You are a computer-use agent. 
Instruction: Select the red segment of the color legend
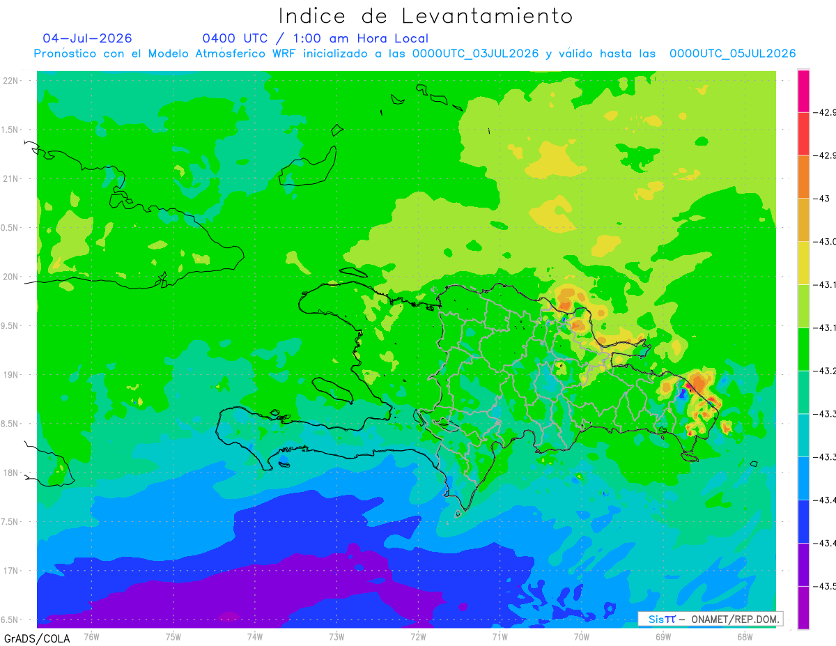pyautogui.click(x=803, y=134)
